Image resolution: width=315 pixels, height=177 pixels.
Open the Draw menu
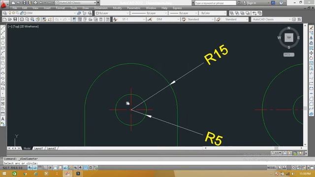[86, 8]
